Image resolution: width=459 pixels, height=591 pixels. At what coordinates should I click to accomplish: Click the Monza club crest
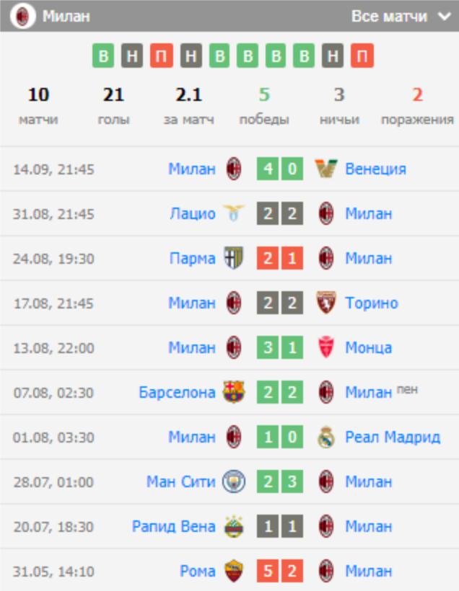click(x=326, y=347)
